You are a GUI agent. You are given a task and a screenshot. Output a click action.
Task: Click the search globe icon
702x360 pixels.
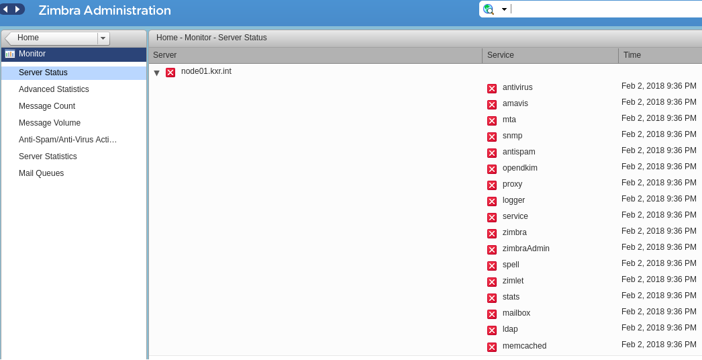pos(489,9)
